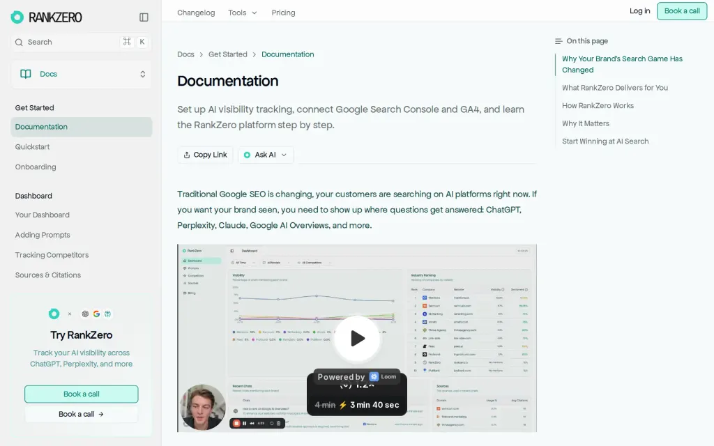Image resolution: width=714 pixels, height=446 pixels.
Task: Open the sidebar Search field
Action: click(x=81, y=42)
